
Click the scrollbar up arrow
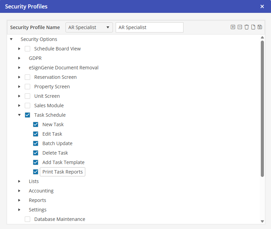tap(262, 38)
